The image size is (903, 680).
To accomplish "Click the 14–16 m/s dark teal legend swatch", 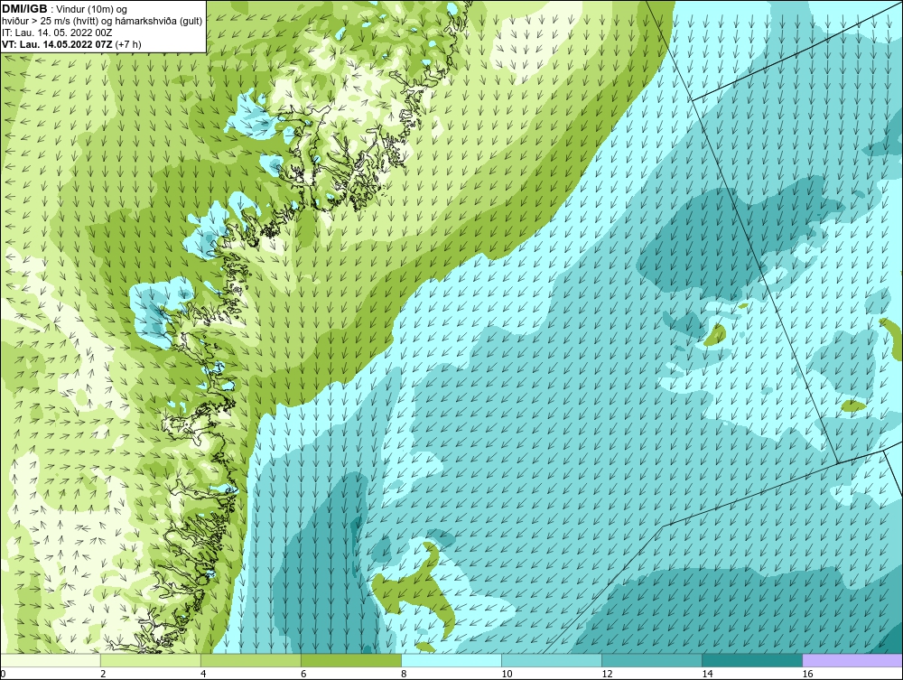I will [x=751, y=660].
